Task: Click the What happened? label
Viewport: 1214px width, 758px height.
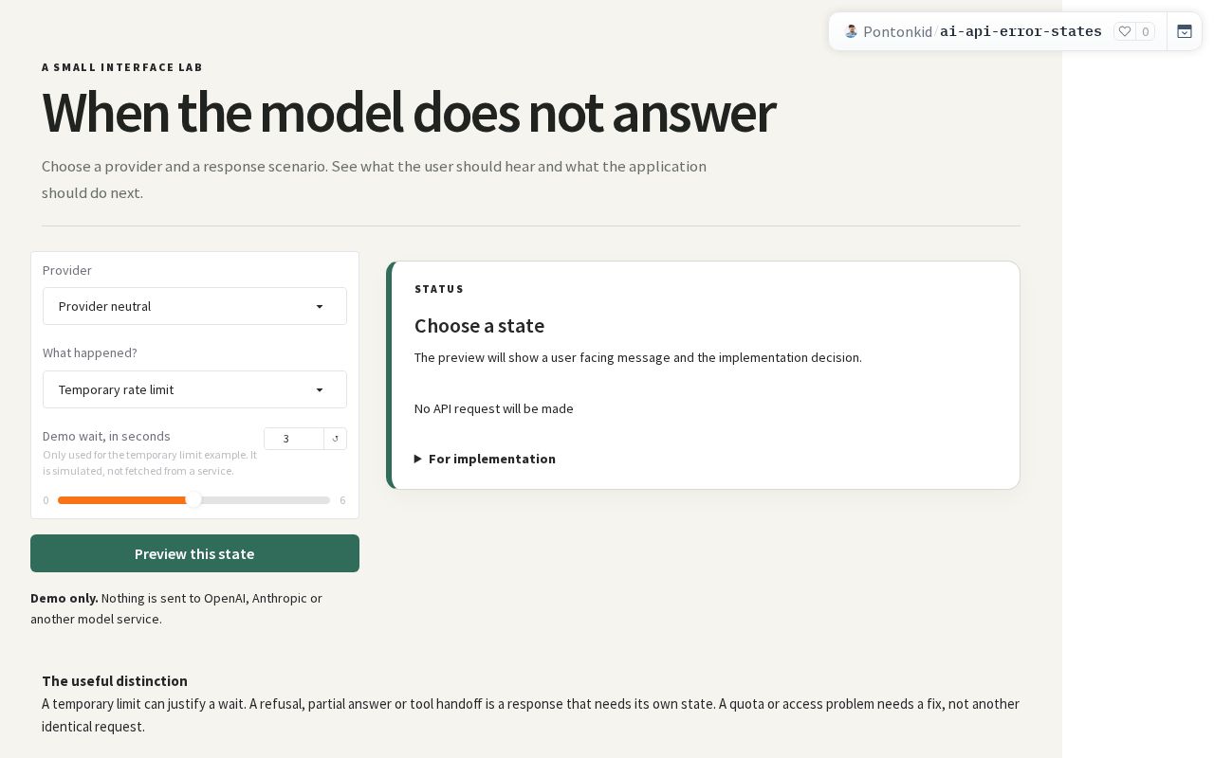Action: [x=90, y=352]
